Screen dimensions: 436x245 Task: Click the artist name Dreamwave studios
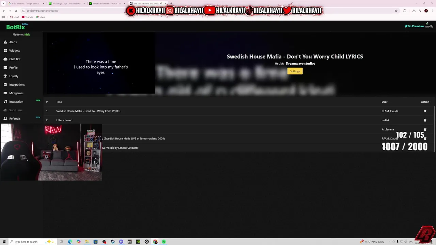point(300,64)
